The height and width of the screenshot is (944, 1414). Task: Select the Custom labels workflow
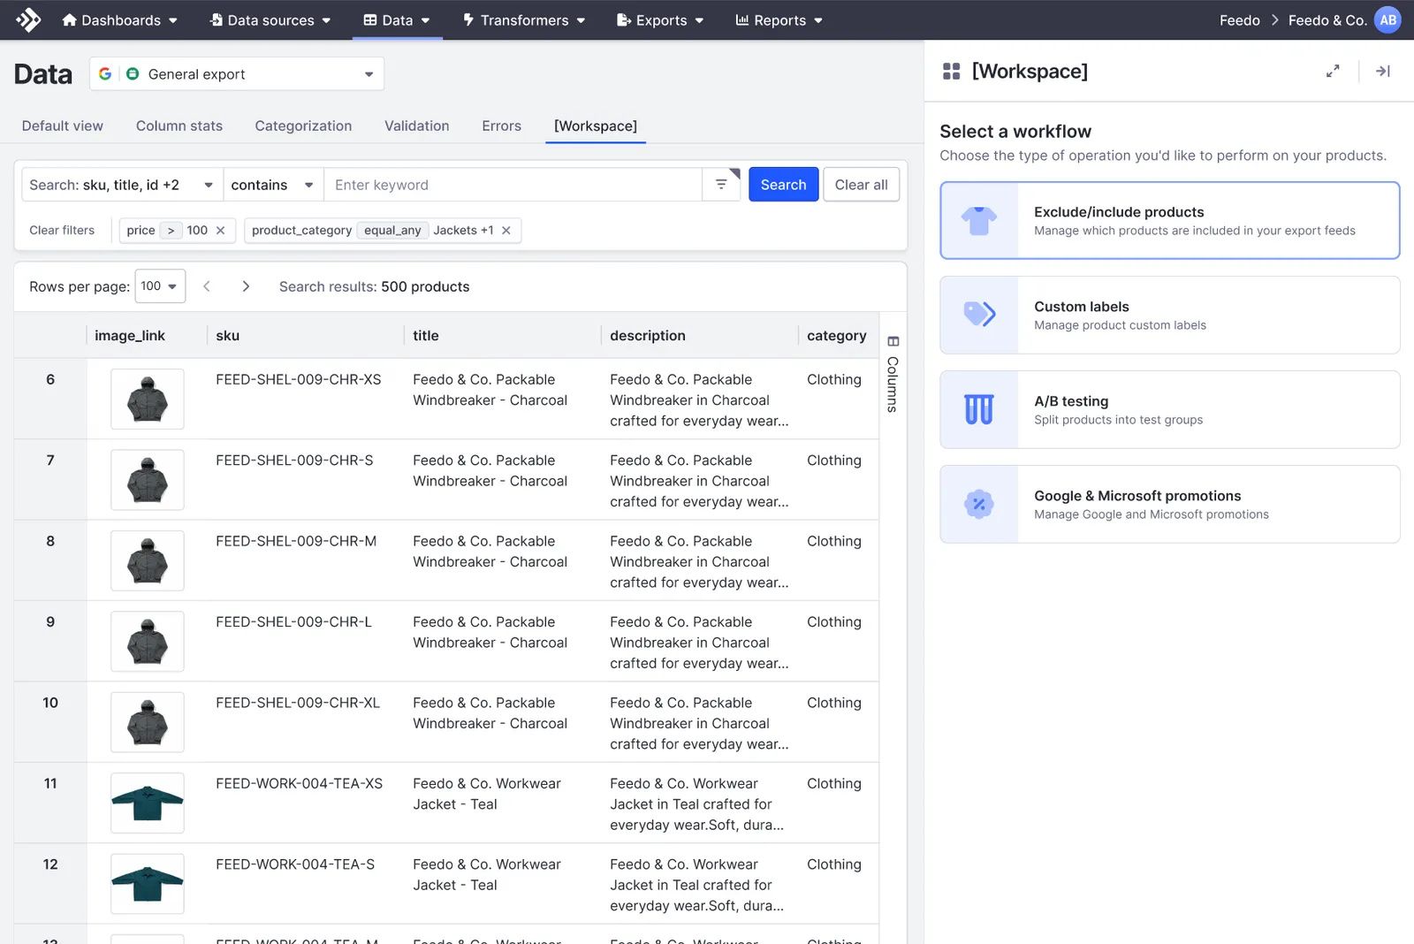click(1170, 316)
